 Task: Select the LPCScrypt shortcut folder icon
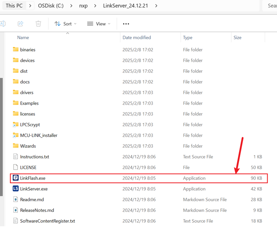click(x=16, y=125)
